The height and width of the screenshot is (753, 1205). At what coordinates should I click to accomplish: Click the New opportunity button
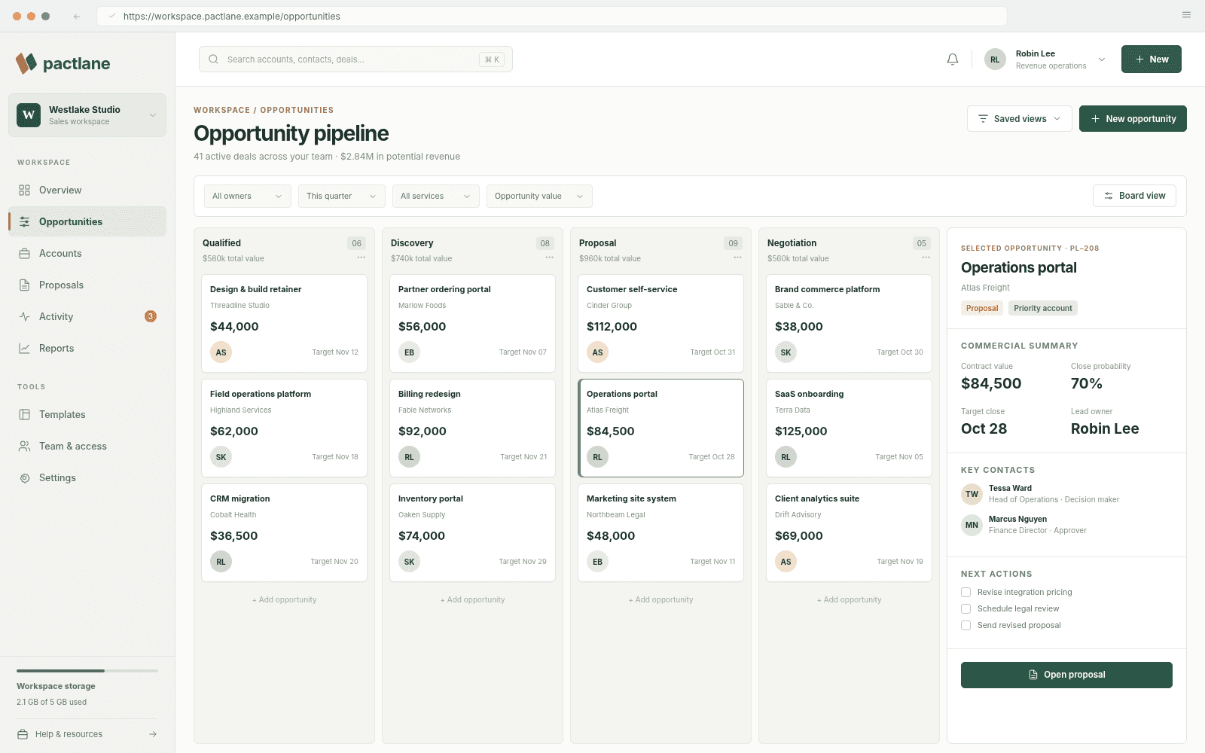click(x=1133, y=119)
